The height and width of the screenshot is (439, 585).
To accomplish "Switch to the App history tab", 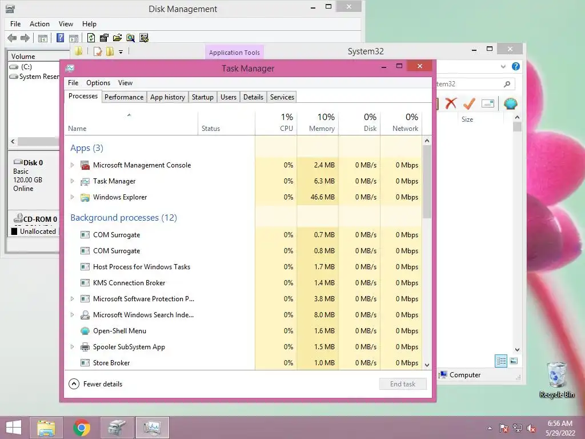I will [x=167, y=97].
